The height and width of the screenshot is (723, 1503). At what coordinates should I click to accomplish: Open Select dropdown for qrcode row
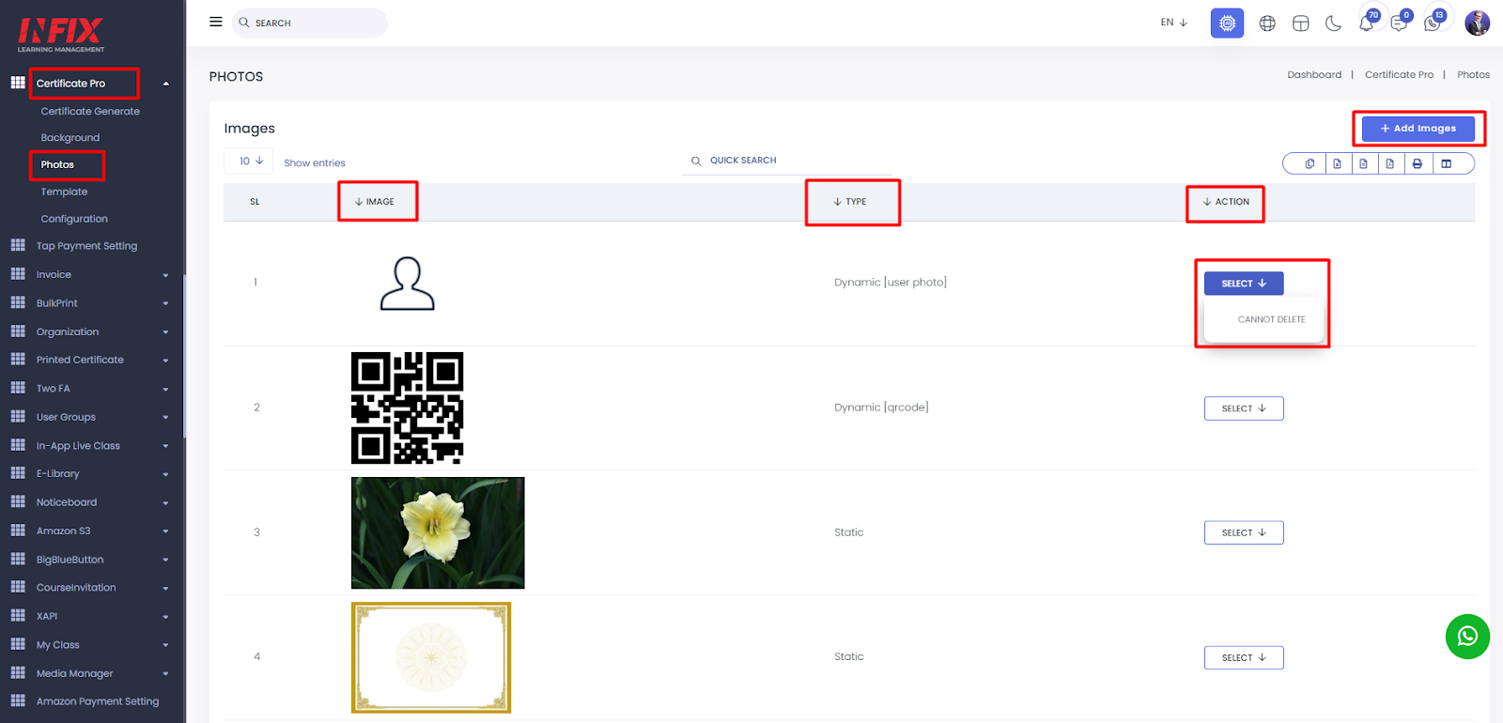(1244, 408)
